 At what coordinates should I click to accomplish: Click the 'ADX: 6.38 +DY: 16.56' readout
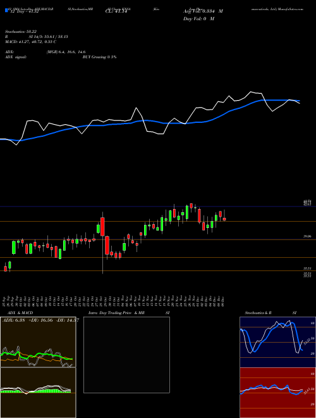(x=28, y=320)
